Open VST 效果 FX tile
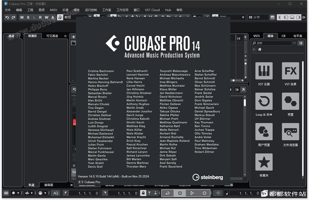309x200 pixels. [x=290, y=71]
